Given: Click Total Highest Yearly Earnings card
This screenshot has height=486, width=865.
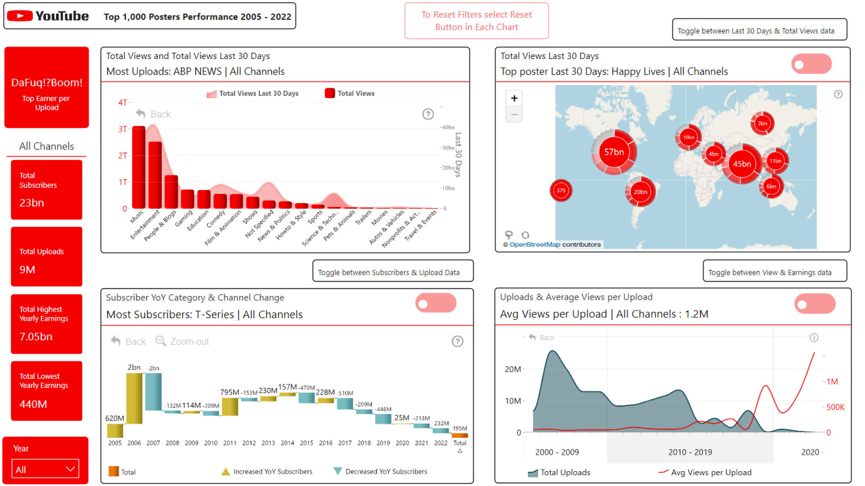Looking at the screenshot, I should click(46, 324).
